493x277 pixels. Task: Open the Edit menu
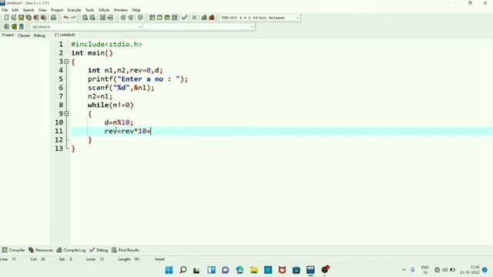(15, 10)
